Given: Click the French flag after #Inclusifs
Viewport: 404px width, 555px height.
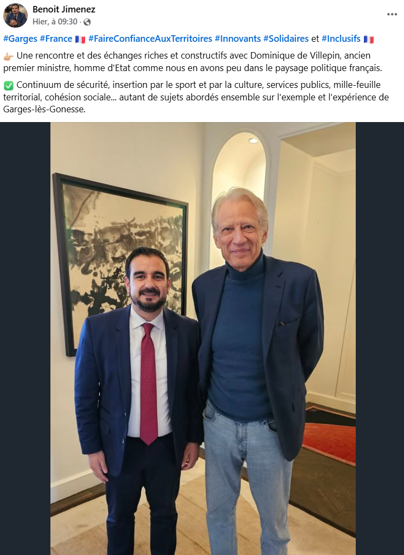Looking at the screenshot, I should (369, 39).
